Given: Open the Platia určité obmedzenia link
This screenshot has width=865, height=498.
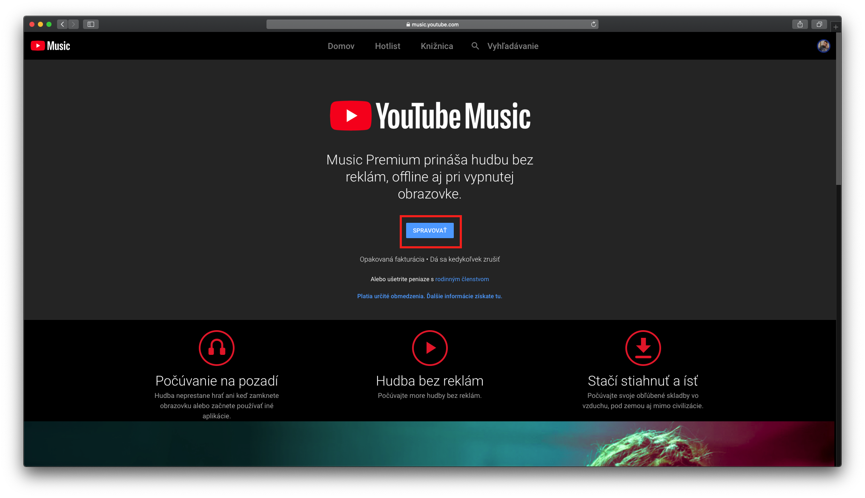Looking at the screenshot, I should pyautogui.click(x=430, y=296).
